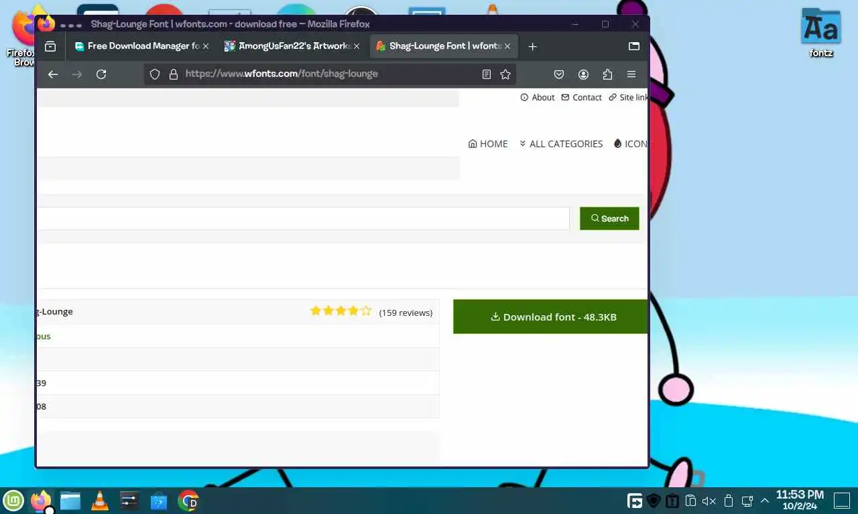Launch Chrome from the taskbar

[x=188, y=501]
